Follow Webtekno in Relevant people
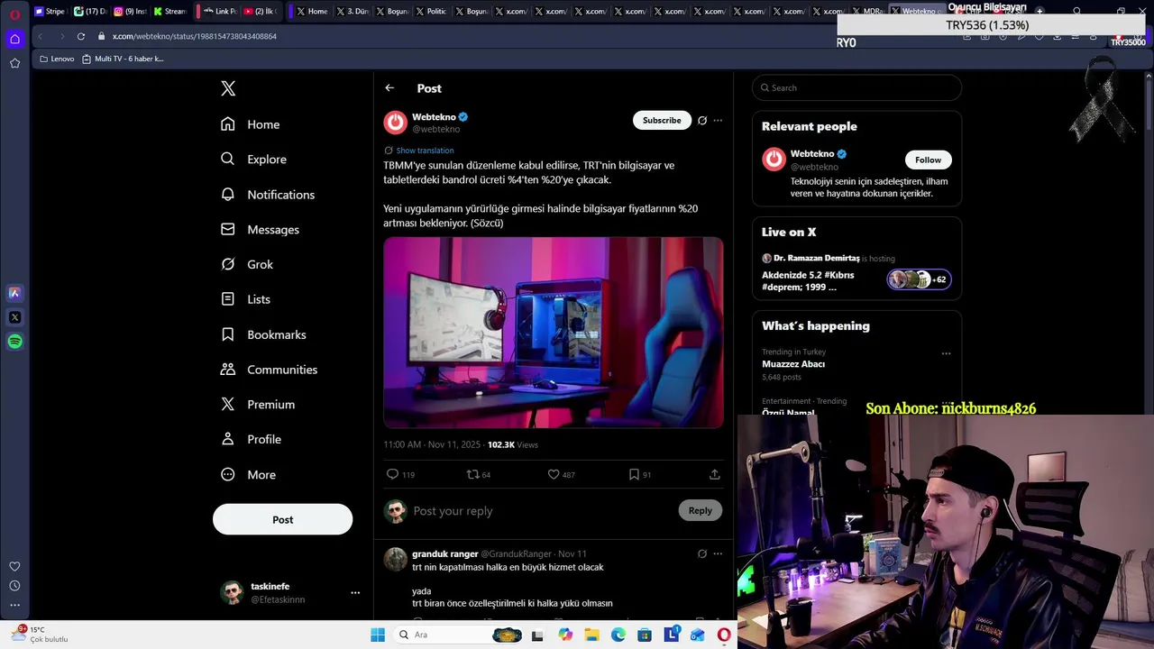This screenshot has width=1154, height=649. pos(928,160)
